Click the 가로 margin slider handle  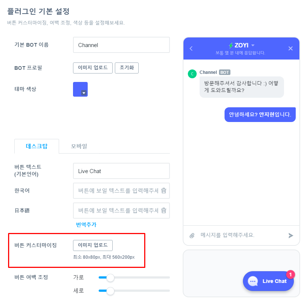click(110, 277)
